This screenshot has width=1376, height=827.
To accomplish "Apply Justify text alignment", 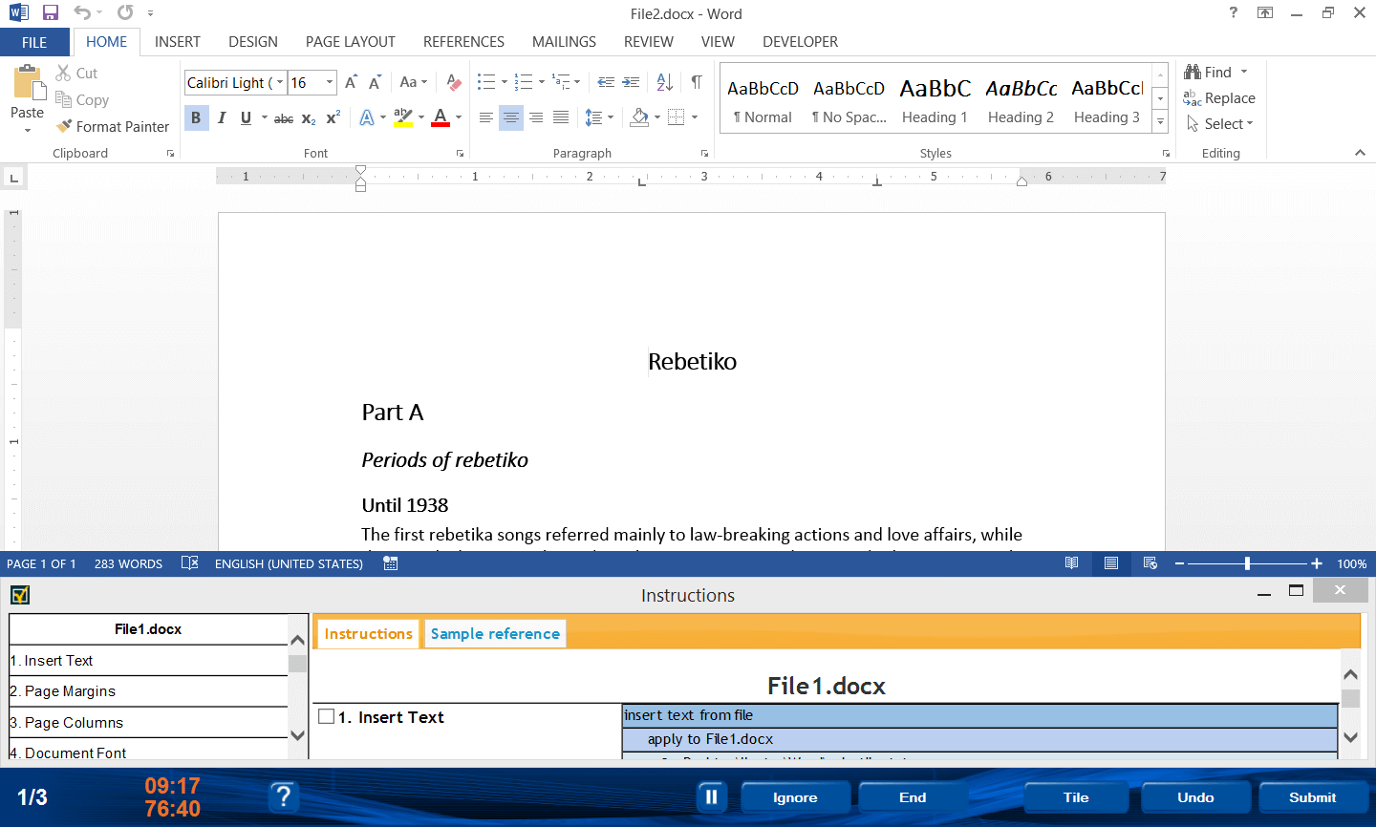I will (x=561, y=117).
